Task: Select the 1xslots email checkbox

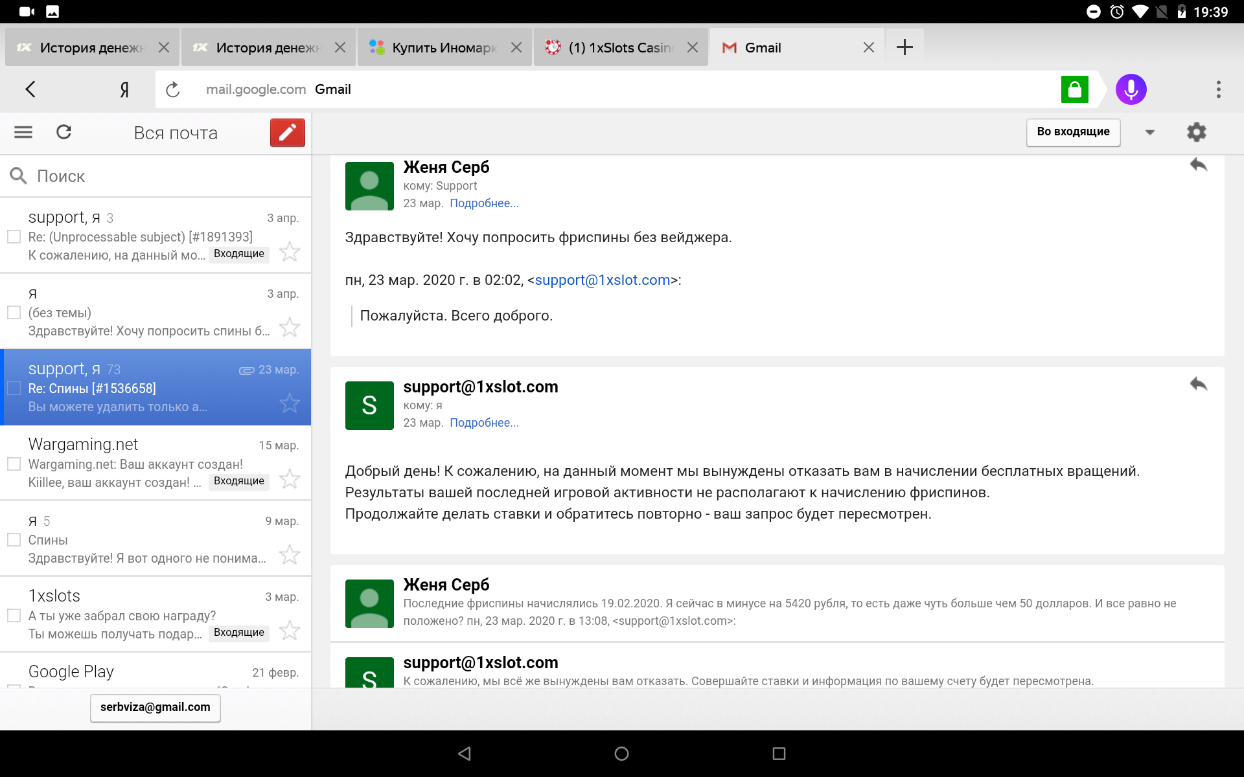Action: pyautogui.click(x=14, y=616)
